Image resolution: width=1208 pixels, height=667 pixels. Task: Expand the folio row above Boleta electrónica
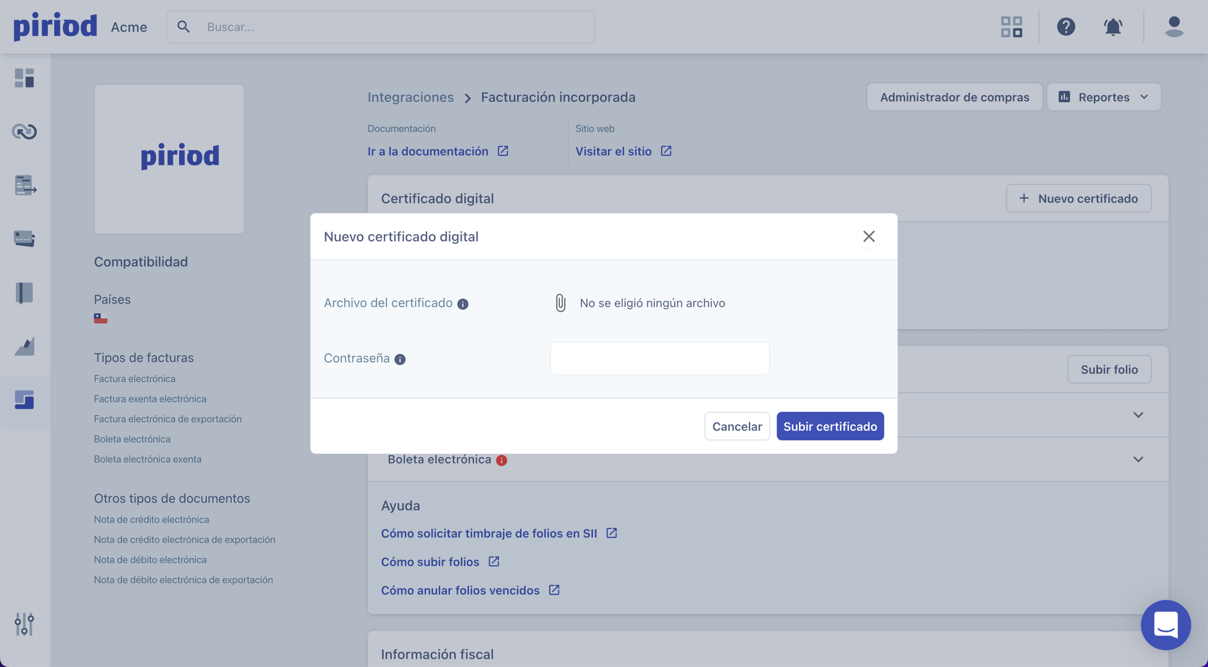[1138, 415]
